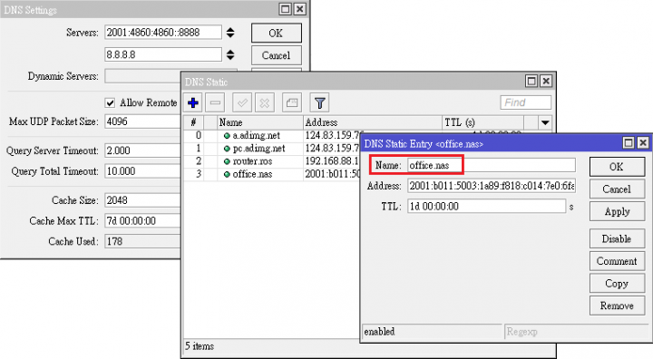Toggle the Allow Remote Requests checkbox

point(110,102)
